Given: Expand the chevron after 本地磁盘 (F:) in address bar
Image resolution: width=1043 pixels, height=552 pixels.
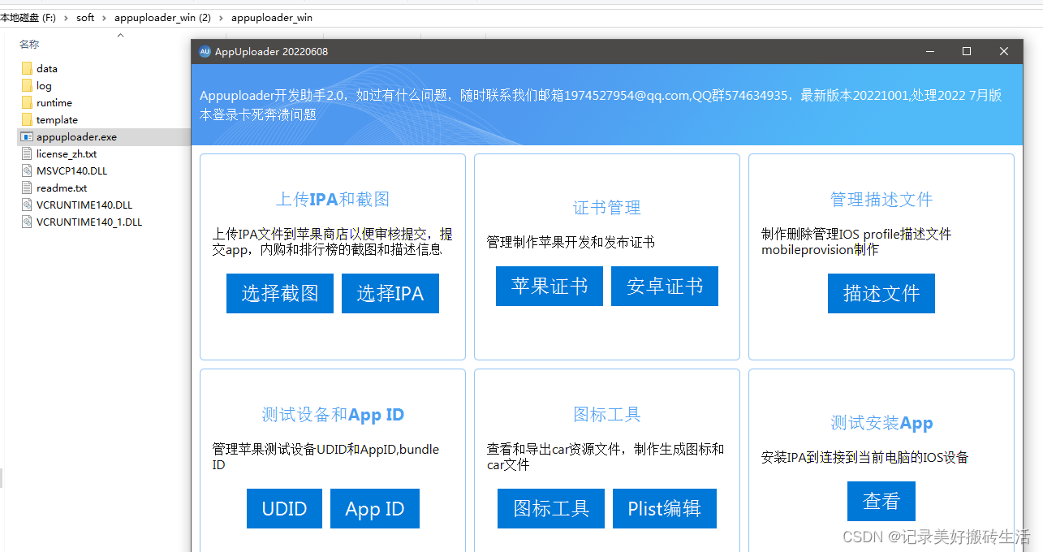Looking at the screenshot, I should tap(66, 18).
